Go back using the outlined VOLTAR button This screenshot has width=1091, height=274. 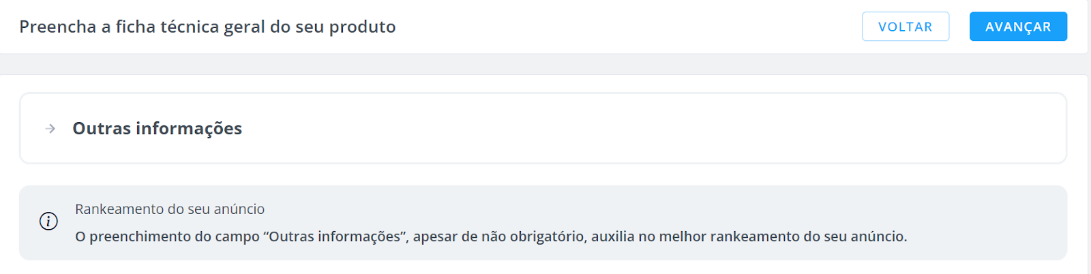(x=906, y=27)
